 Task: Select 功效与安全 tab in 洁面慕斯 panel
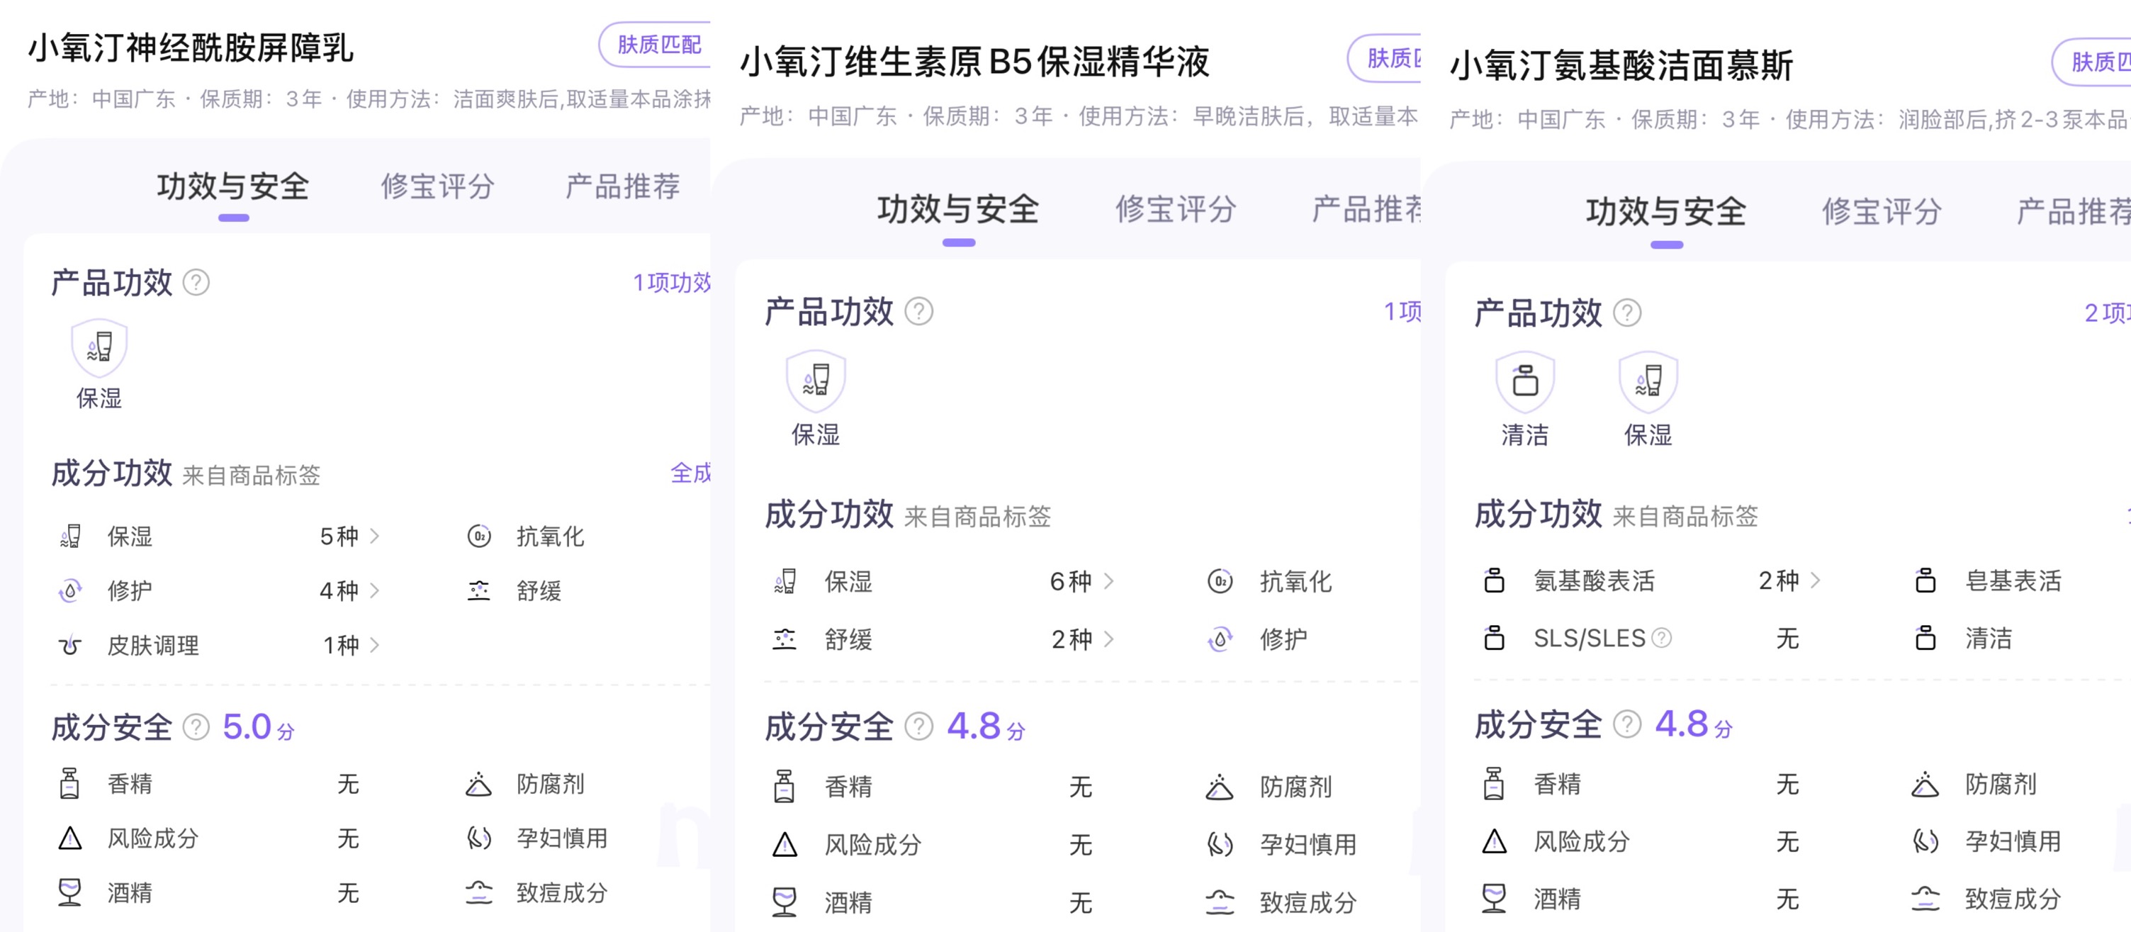pos(1666,213)
